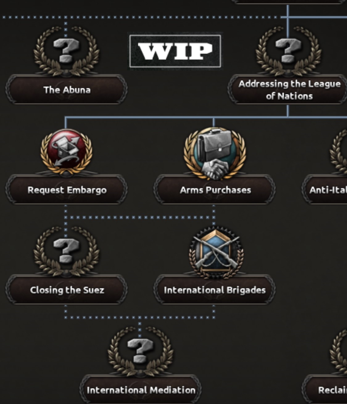Select the Arms Purchases focus label
The image size is (347, 404).
[215, 190]
